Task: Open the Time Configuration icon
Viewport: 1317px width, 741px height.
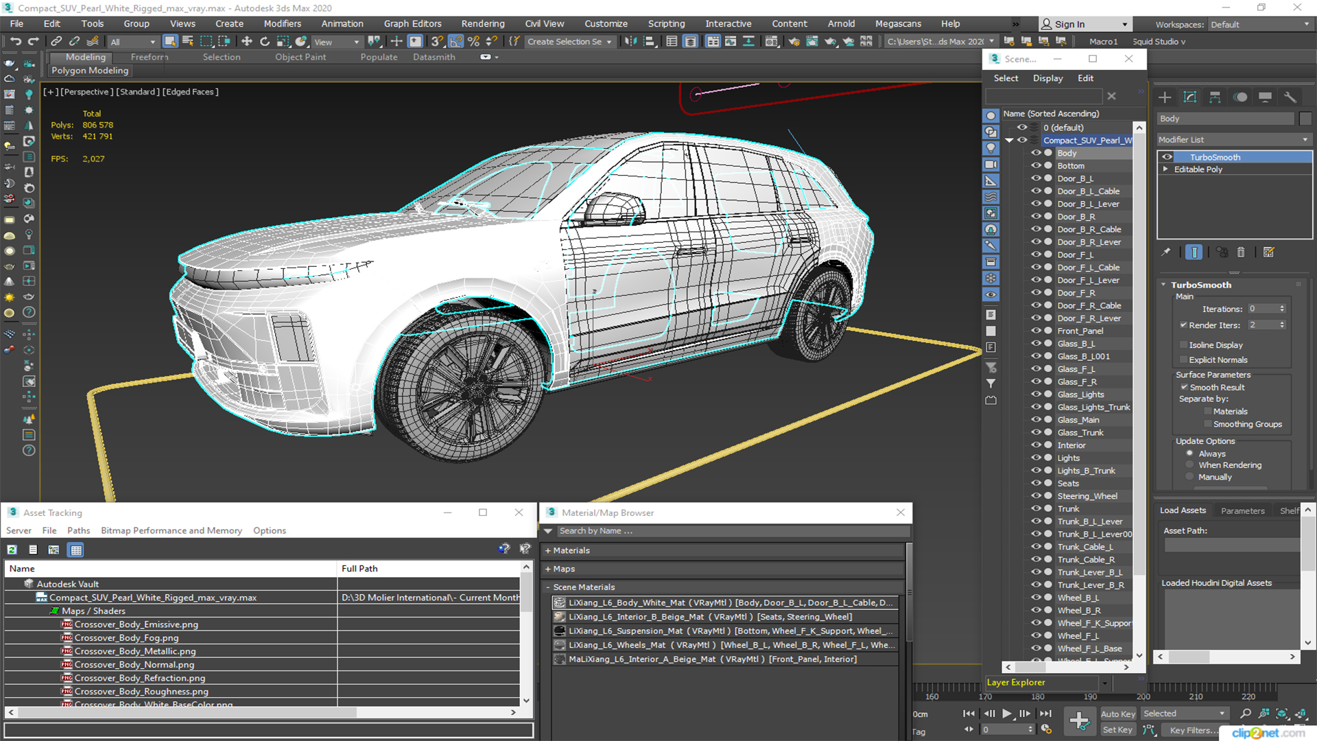Action: [x=1046, y=729]
